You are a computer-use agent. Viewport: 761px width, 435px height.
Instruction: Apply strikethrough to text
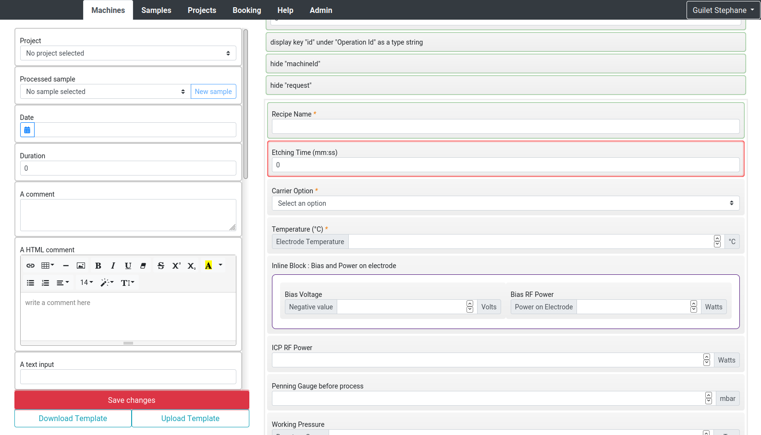(161, 266)
